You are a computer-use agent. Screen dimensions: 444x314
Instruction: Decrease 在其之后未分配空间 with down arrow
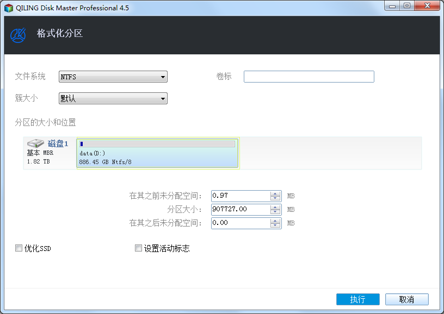(275, 225)
